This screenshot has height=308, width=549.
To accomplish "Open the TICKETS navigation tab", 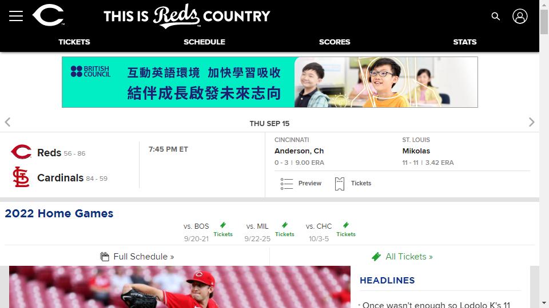I will (74, 42).
